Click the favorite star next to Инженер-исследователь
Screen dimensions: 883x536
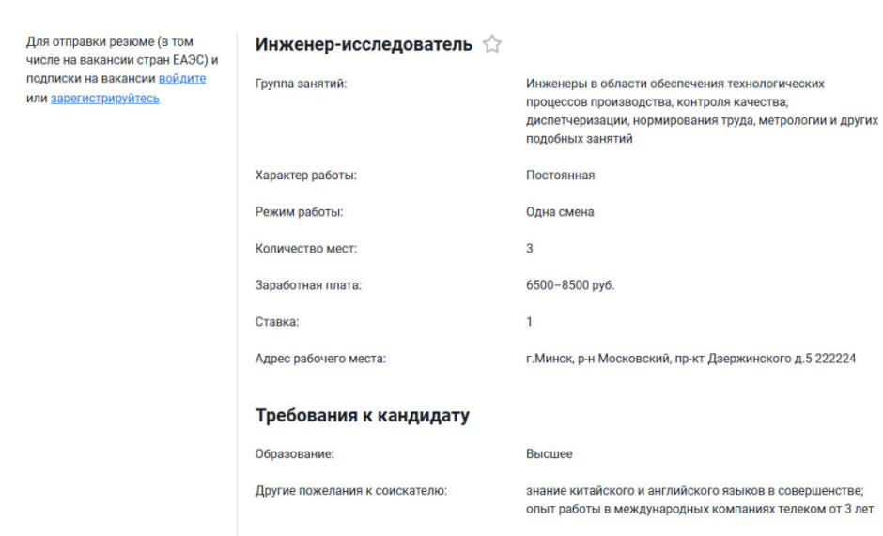pos(491,44)
